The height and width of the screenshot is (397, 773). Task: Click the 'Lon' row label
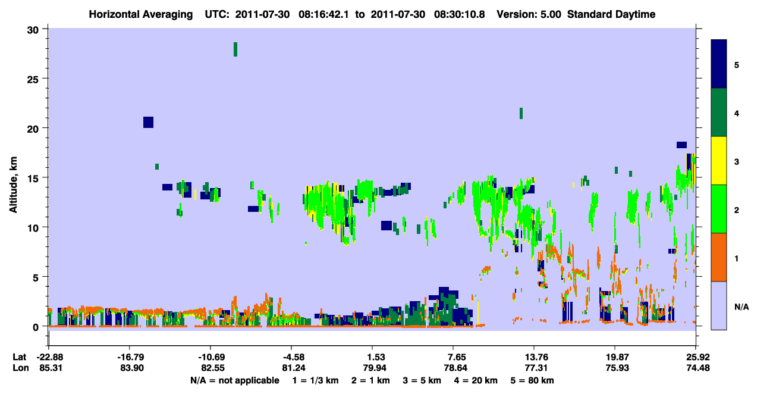pos(20,368)
